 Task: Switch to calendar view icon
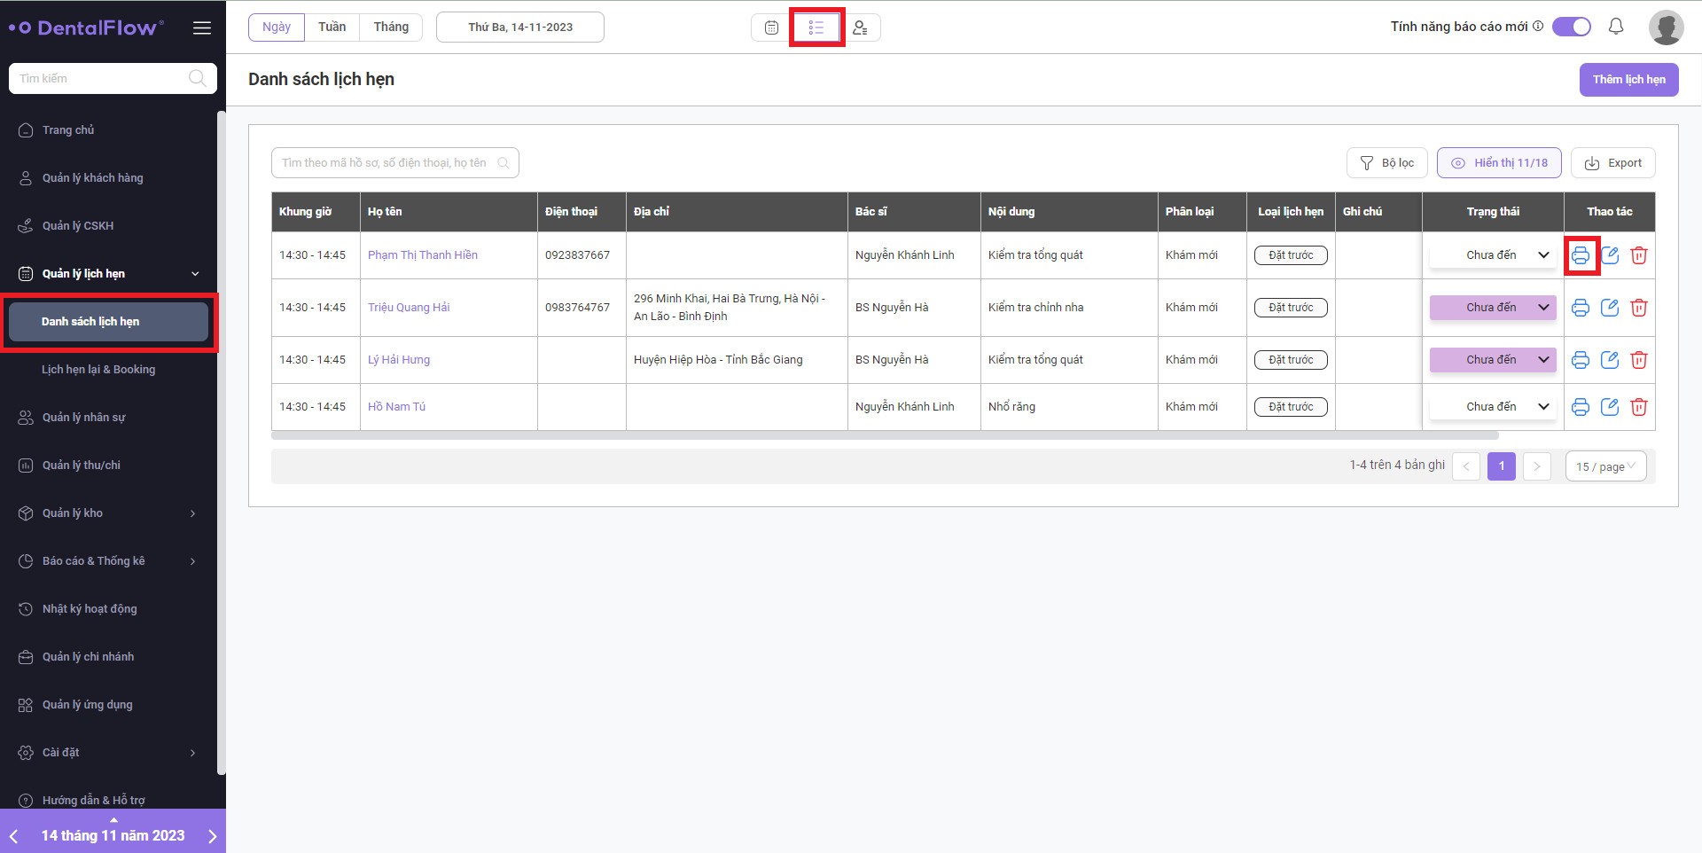pos(771,27)
